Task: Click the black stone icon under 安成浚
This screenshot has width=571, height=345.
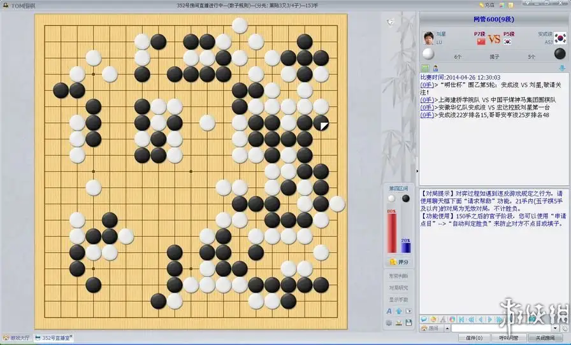Action: (x=560, y=53)
